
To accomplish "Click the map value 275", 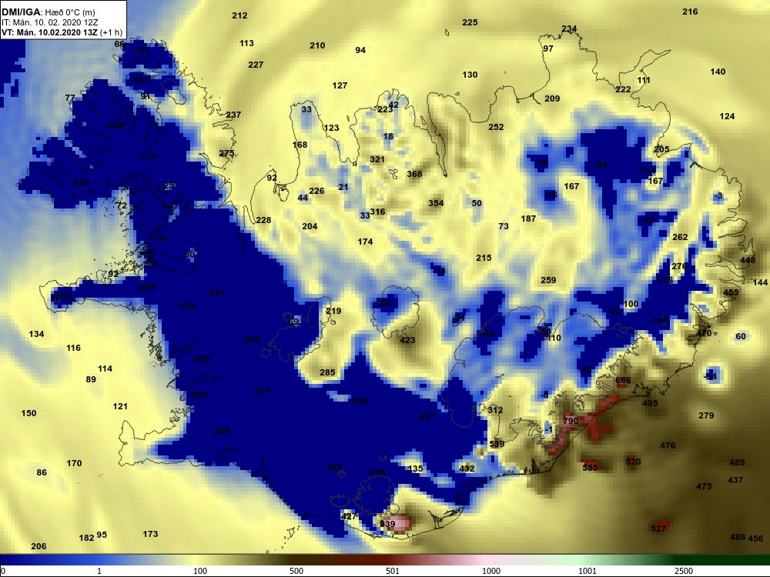I will click(226, 154).
